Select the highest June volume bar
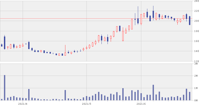Viewport: 199px width, 105px height. point(153,92)
